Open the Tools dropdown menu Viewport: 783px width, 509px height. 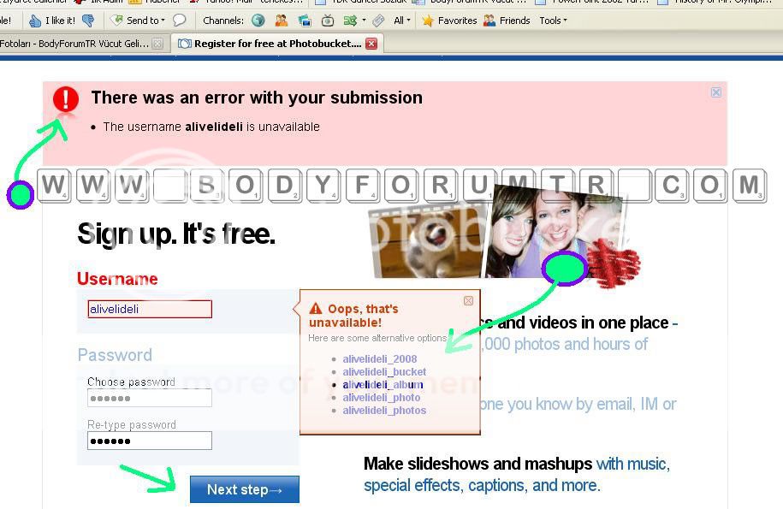[554, 21]
